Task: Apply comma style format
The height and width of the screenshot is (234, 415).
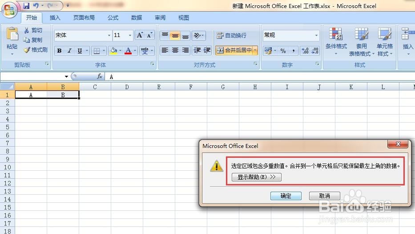Action: coord(293,51)
